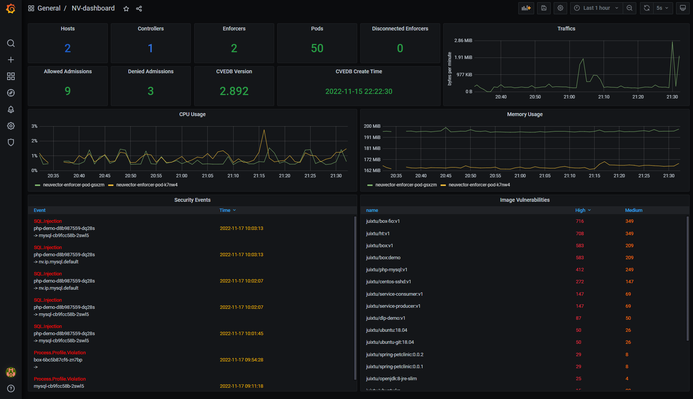Screen dimensions: 693x399
Task: Open the search dashboards icon
Action: pyautogui.click(x=11, y=43)
